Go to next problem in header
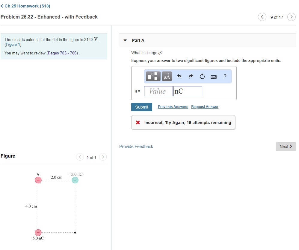This screenshot has height=250, width=299. pyautogui.click(x=291, y=17)
